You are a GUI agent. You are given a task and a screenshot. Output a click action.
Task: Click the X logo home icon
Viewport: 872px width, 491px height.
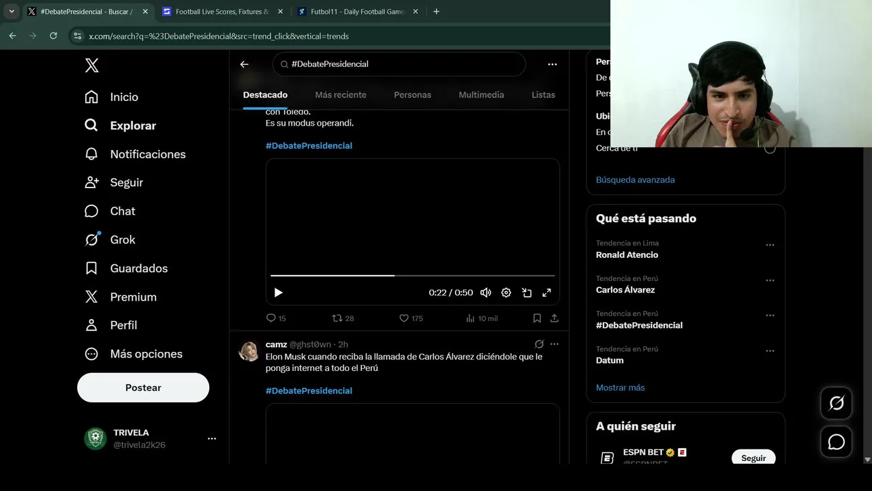pos(92,65)
